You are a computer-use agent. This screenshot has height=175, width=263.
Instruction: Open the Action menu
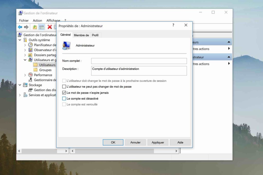[37, 20]
